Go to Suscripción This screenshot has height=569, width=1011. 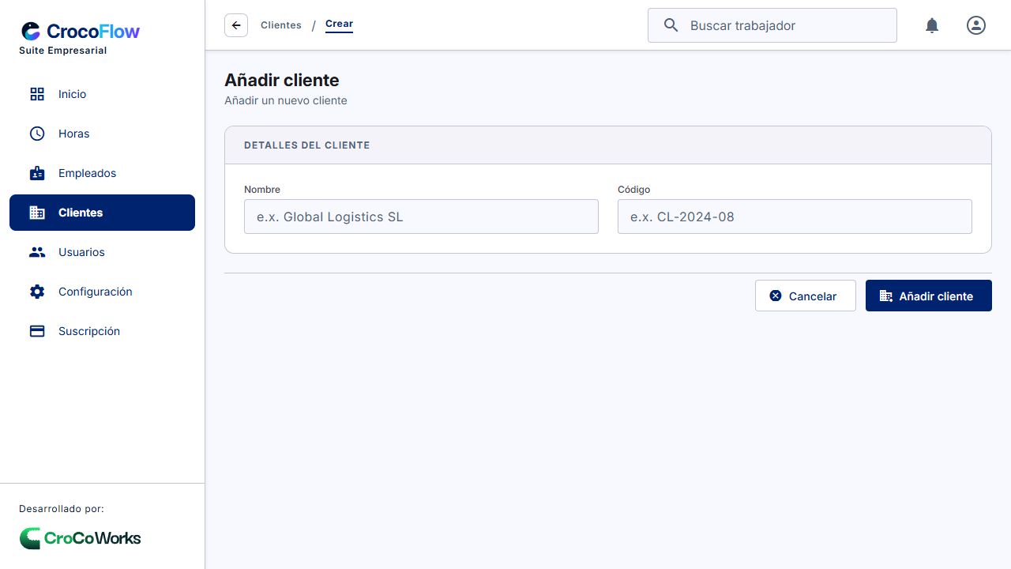(102, 331)
